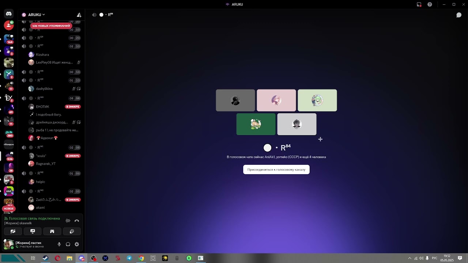Open Steam from the taskbar

click(46, 258)
